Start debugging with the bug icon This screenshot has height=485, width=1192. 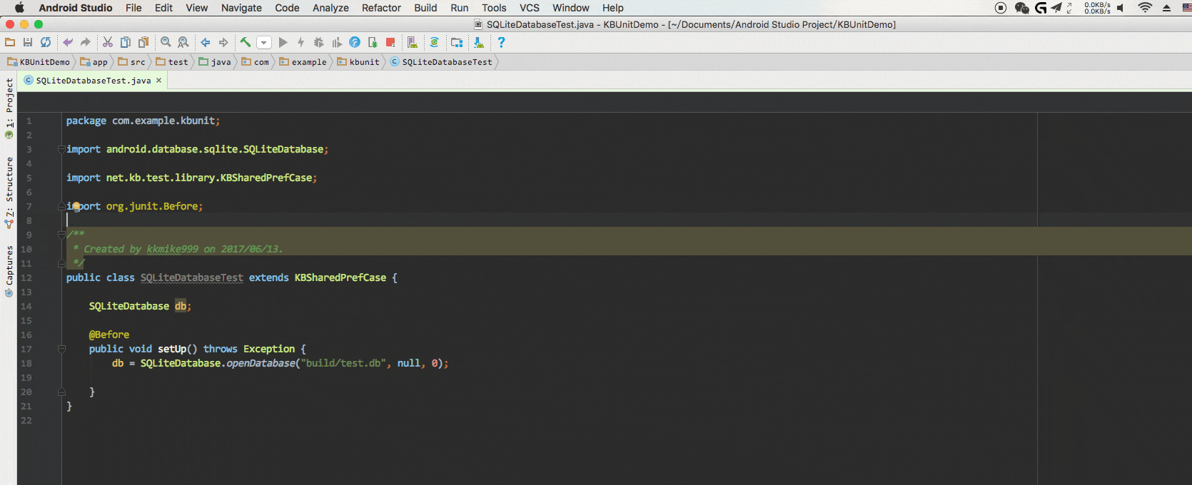(x=318, y=43)
